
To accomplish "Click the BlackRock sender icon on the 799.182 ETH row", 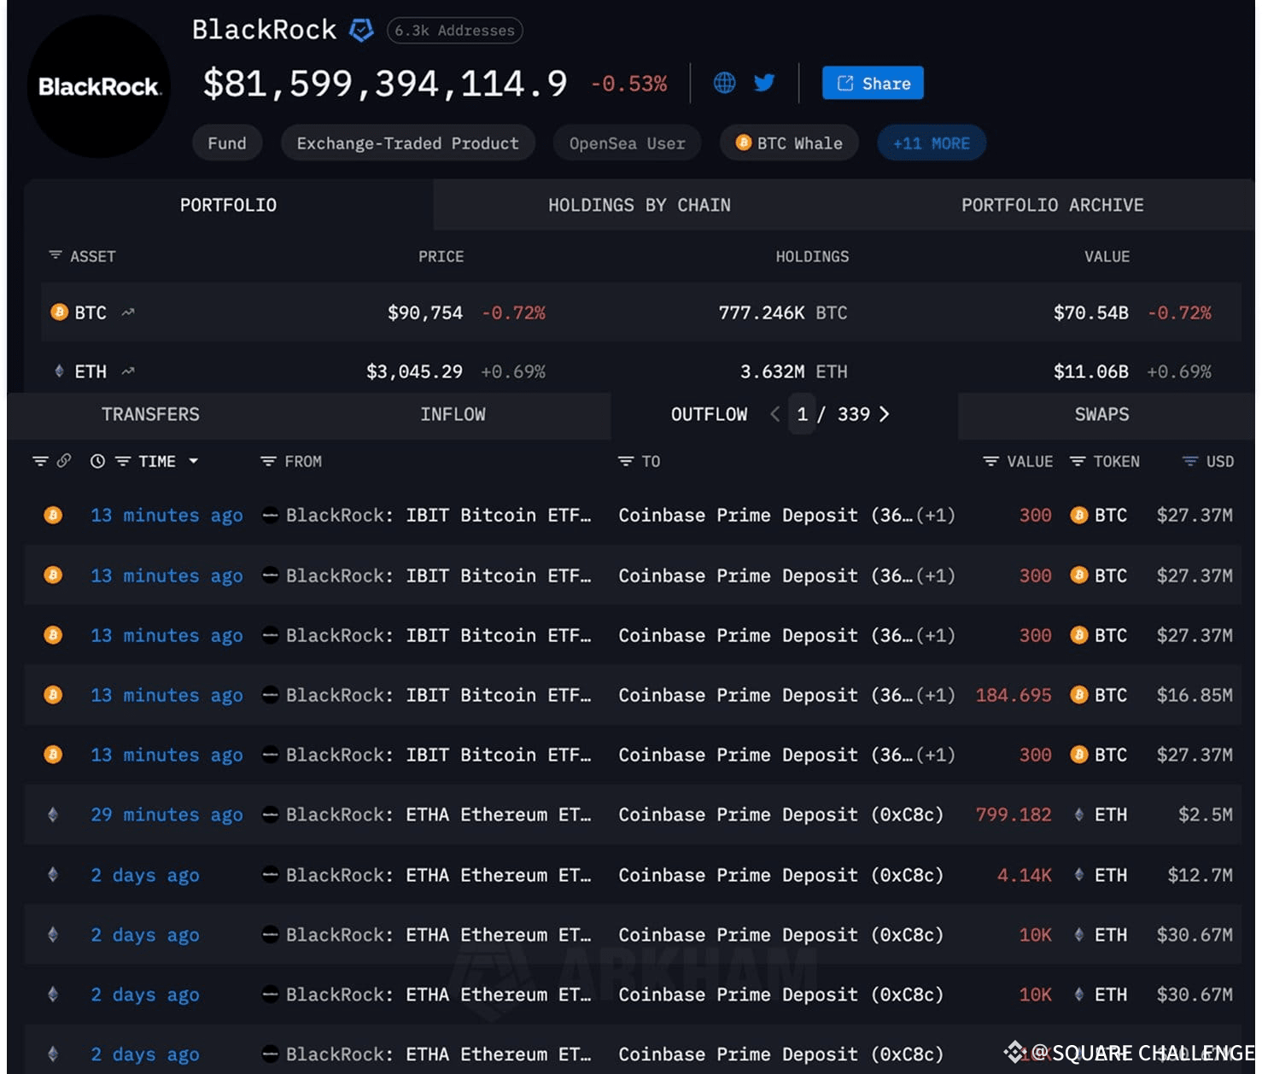I will point(270,814).
